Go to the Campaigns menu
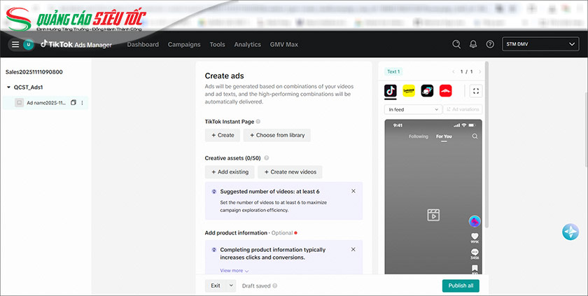The height and width of the screenshot is (296, 588). pyautogui.click(x=184, y=44)
